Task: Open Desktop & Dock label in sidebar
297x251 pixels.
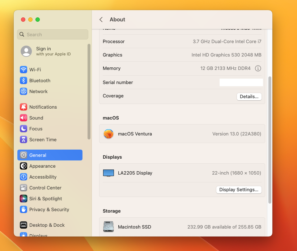Action: [x=47, y=225]
